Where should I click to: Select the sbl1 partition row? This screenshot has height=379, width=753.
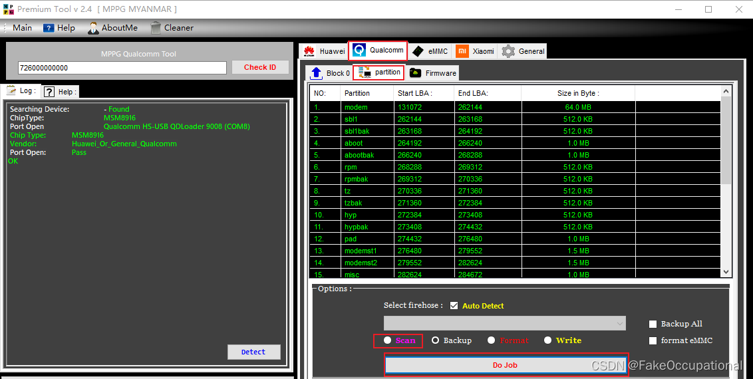pyautogui.click(x=515, y=119)
